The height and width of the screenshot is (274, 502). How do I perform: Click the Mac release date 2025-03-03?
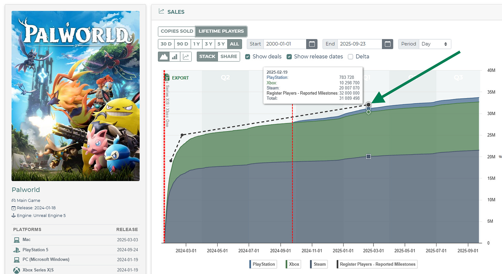click(127, 240)
